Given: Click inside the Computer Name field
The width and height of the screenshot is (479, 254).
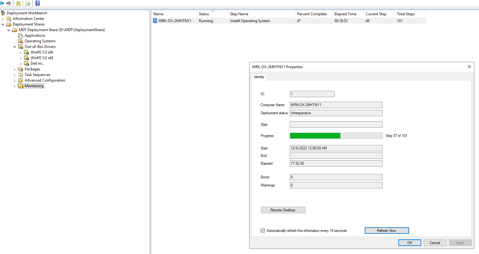Looking at the screenshot, I should point(336,105).
